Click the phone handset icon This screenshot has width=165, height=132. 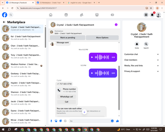59,90
